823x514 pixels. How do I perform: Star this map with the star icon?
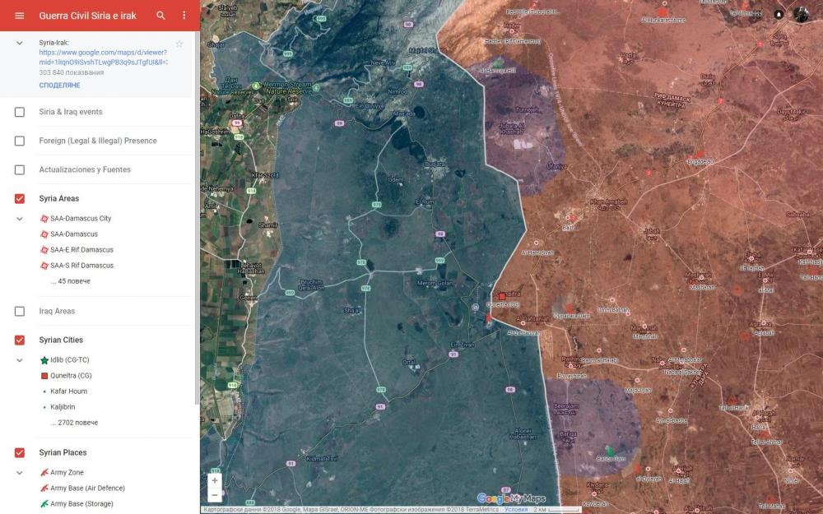click(179, 44)
